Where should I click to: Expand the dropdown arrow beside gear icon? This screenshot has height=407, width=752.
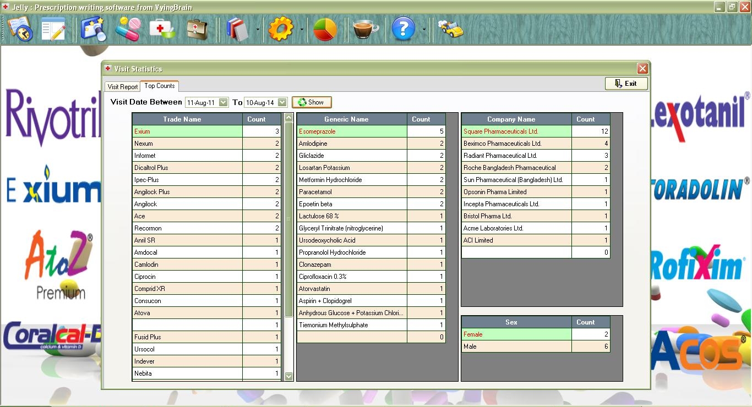(x=302, y=29)
